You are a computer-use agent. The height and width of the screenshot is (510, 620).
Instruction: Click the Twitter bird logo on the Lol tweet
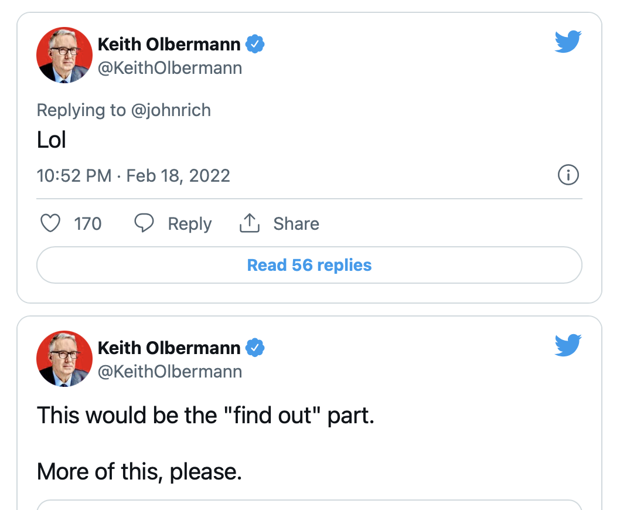[x=567, y=42]
